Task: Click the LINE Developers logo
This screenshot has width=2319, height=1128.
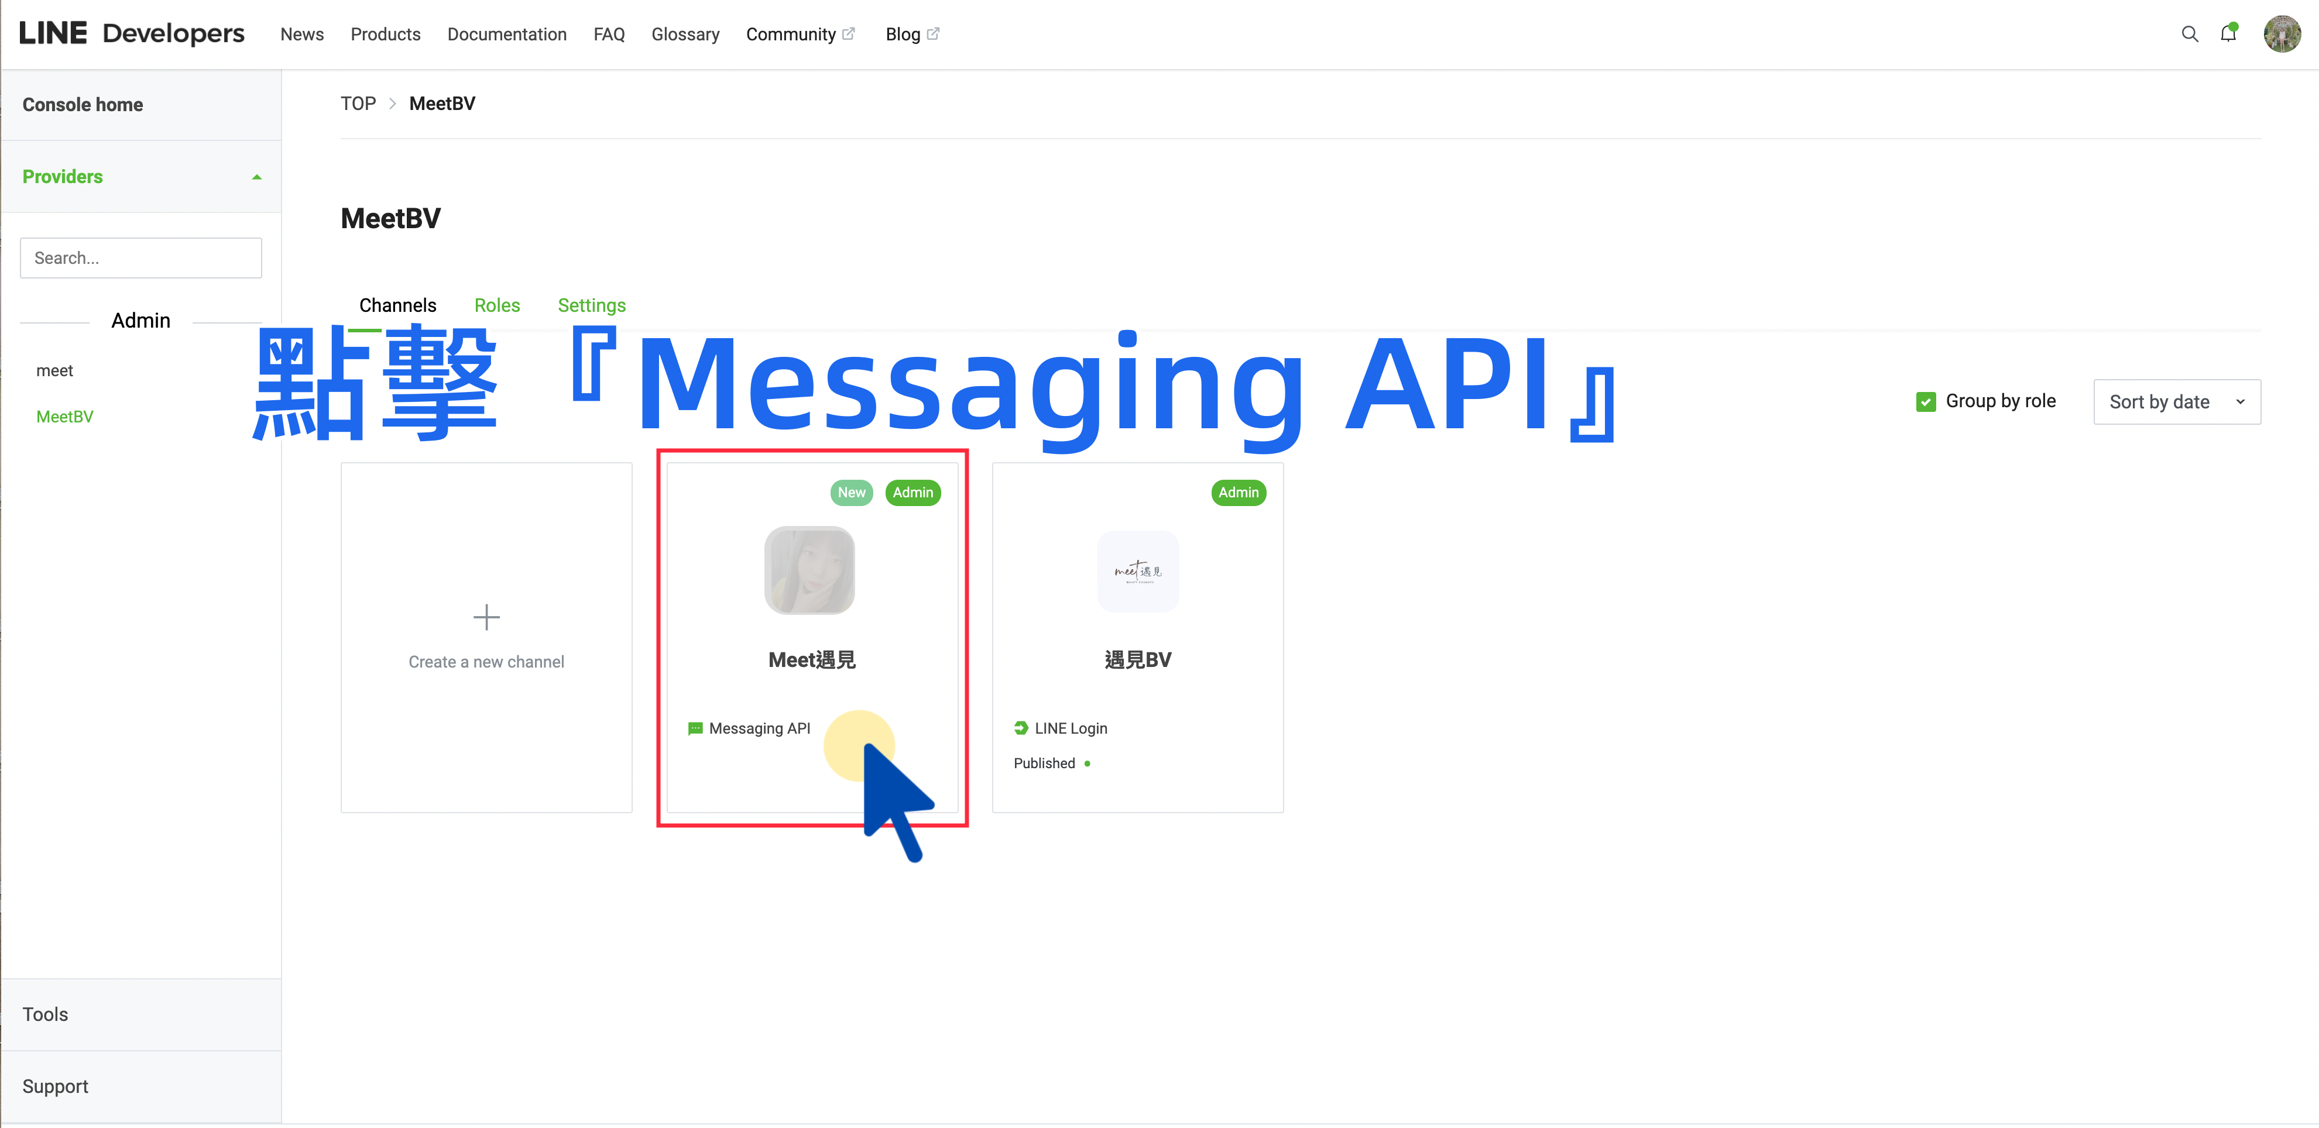Action: pyautogui.click(x=132, y=33)
